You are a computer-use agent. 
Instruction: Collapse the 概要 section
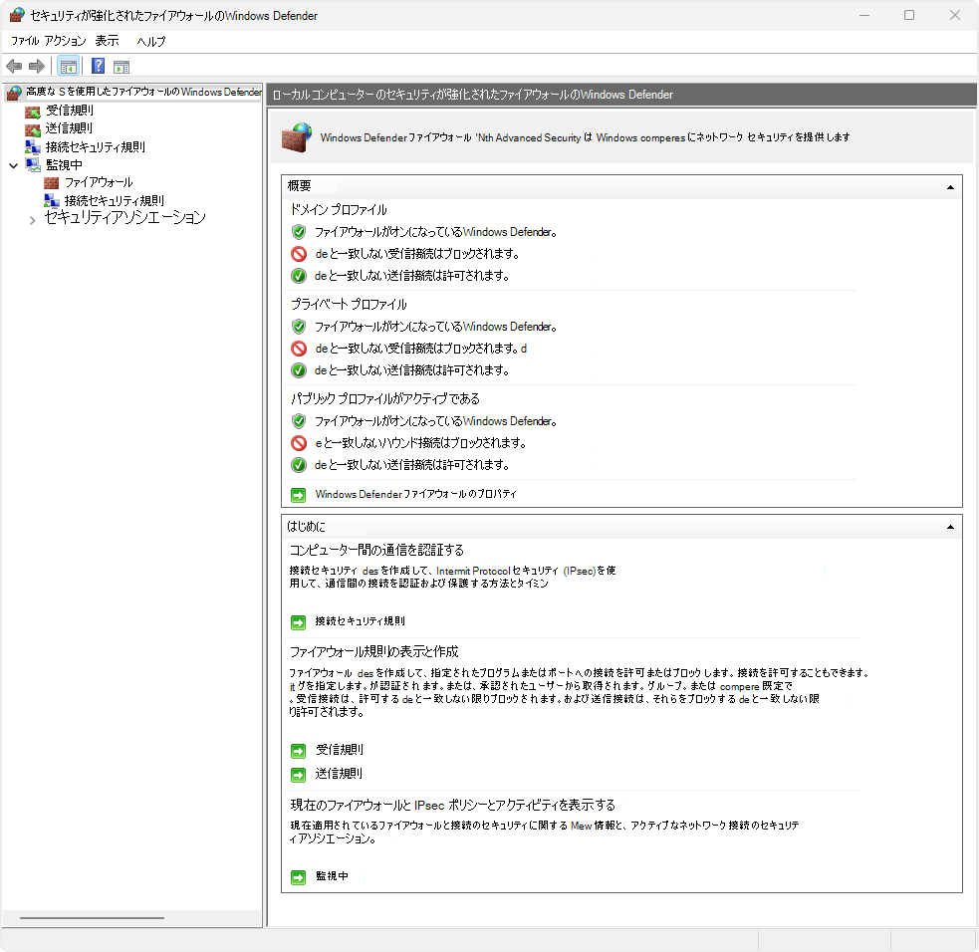[x=950, y=187]
